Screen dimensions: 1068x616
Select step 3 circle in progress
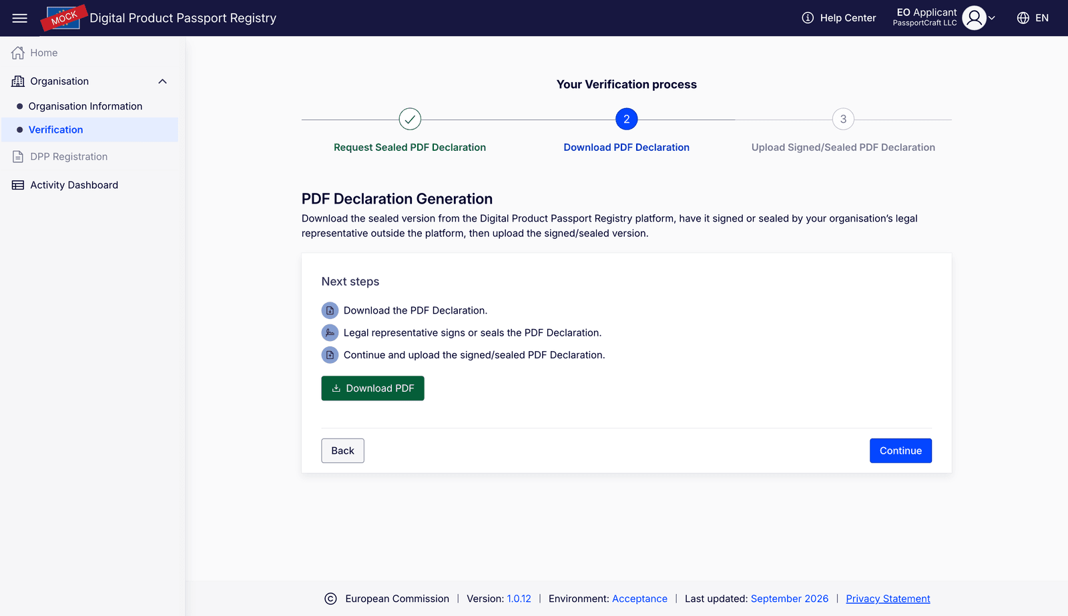[843, 119]
